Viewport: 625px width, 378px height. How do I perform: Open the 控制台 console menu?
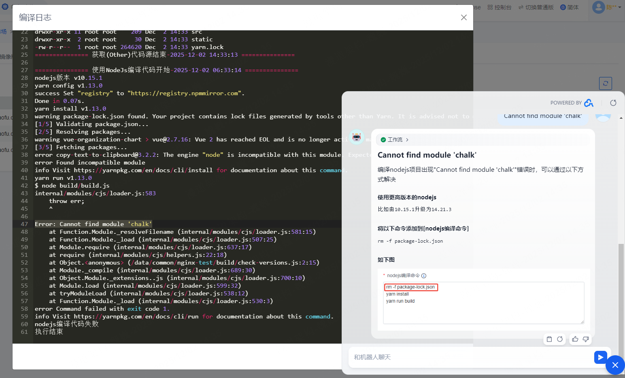point(500,7)
